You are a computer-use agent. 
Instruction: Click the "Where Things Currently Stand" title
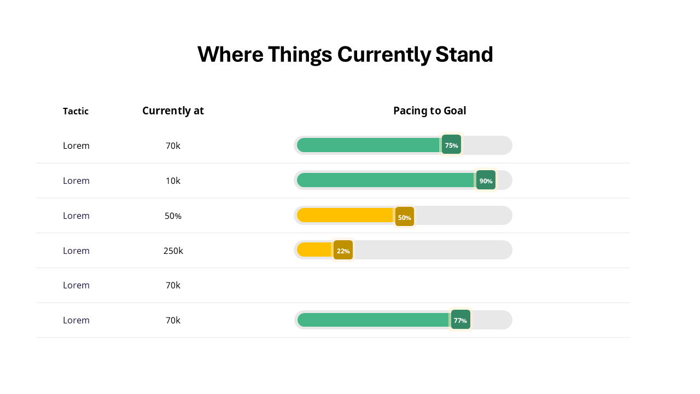point(345,55)
